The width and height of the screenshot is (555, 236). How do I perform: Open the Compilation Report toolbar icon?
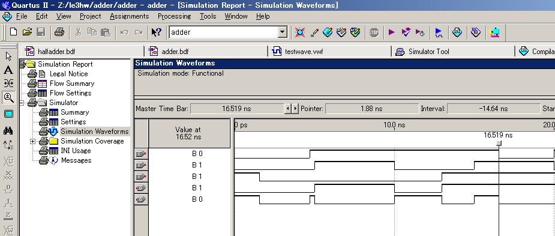[457, 32]
